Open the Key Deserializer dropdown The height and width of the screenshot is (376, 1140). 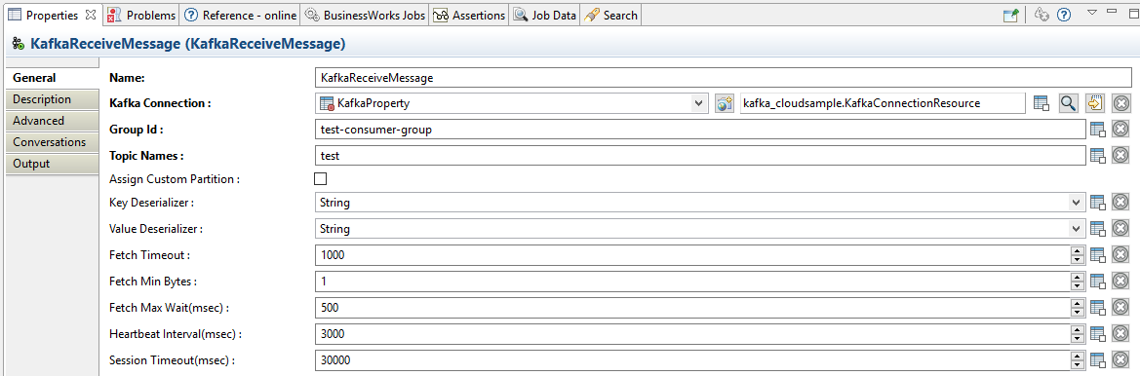click(1076, 203)
